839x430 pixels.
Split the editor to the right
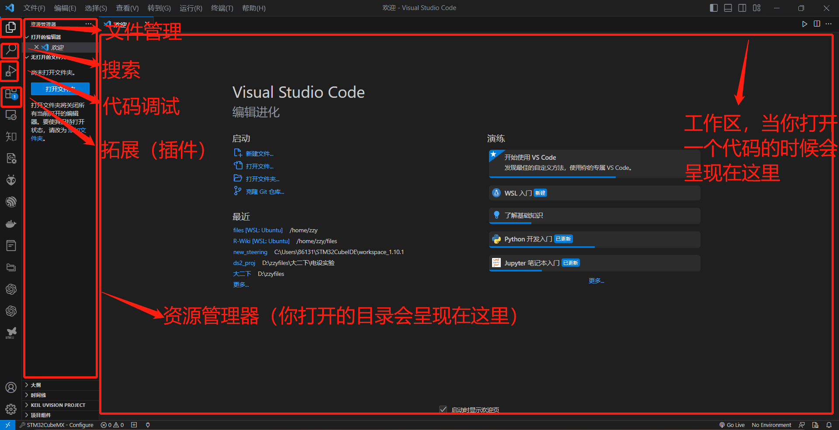817,24
